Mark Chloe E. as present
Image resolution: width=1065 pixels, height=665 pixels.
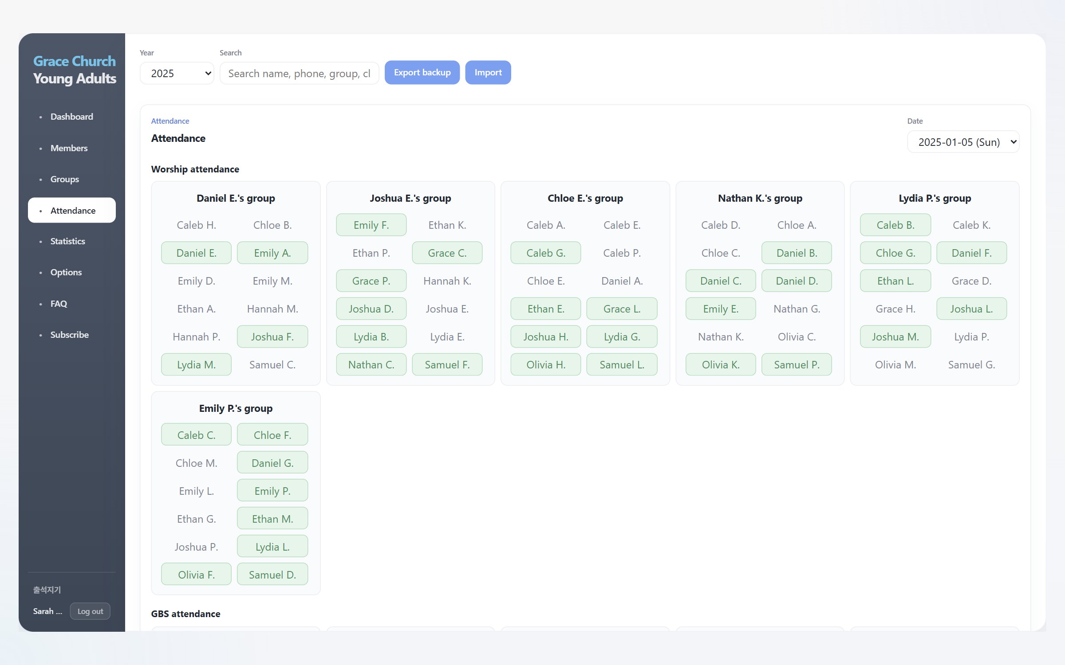tap(546, 281)
